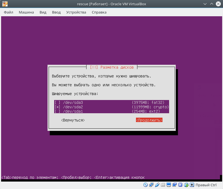223x189 pixels.
Task: Click the USB devices status icon
Action: [x=157, y=185]
